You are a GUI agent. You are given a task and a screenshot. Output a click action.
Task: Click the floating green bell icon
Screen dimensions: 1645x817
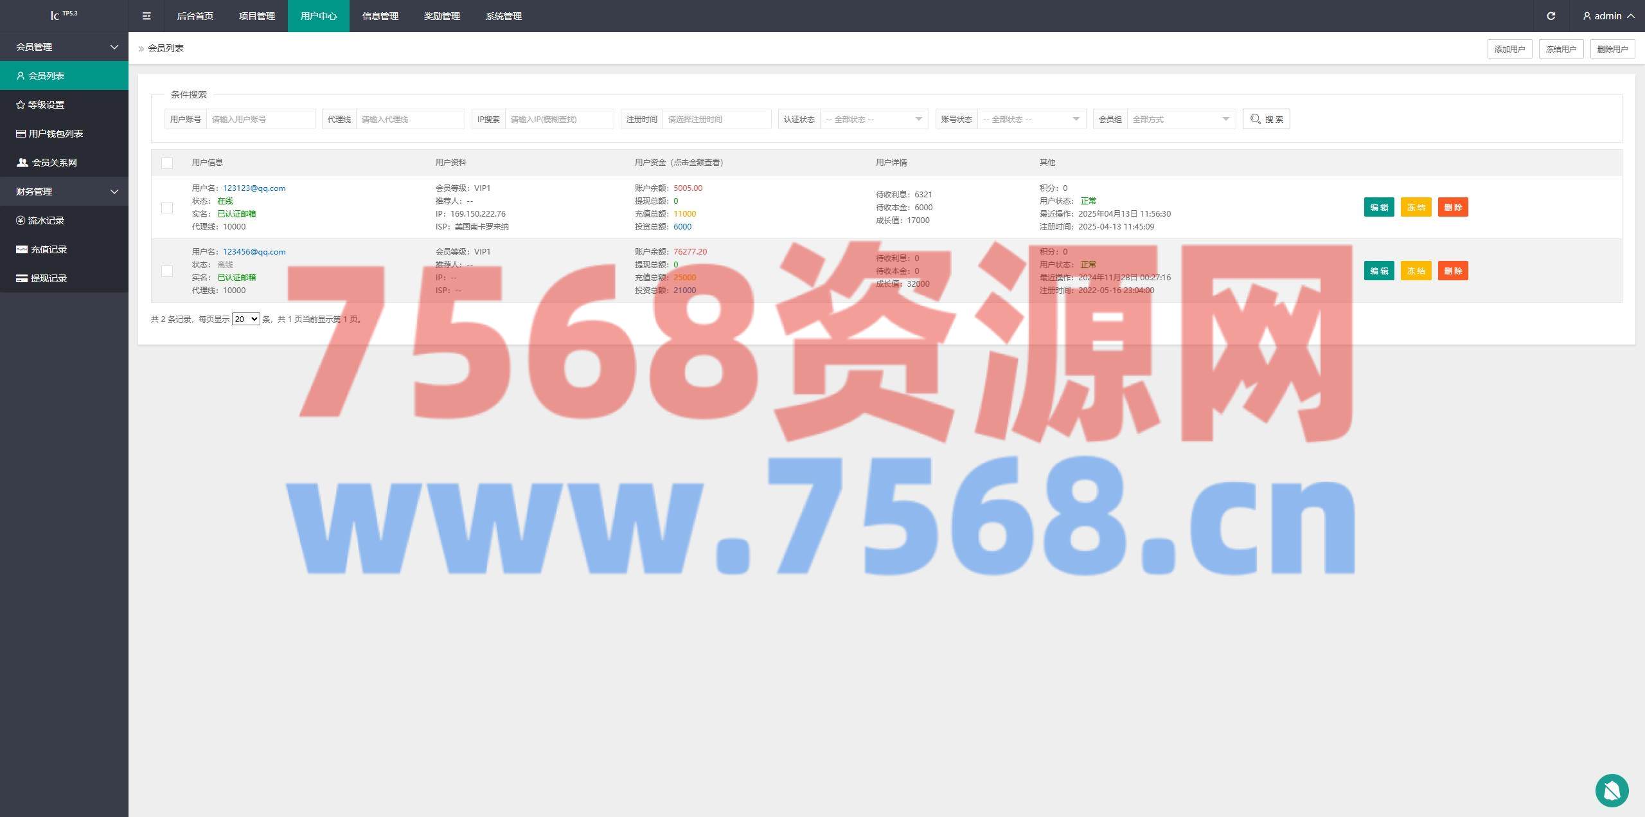coord(1611,790)
